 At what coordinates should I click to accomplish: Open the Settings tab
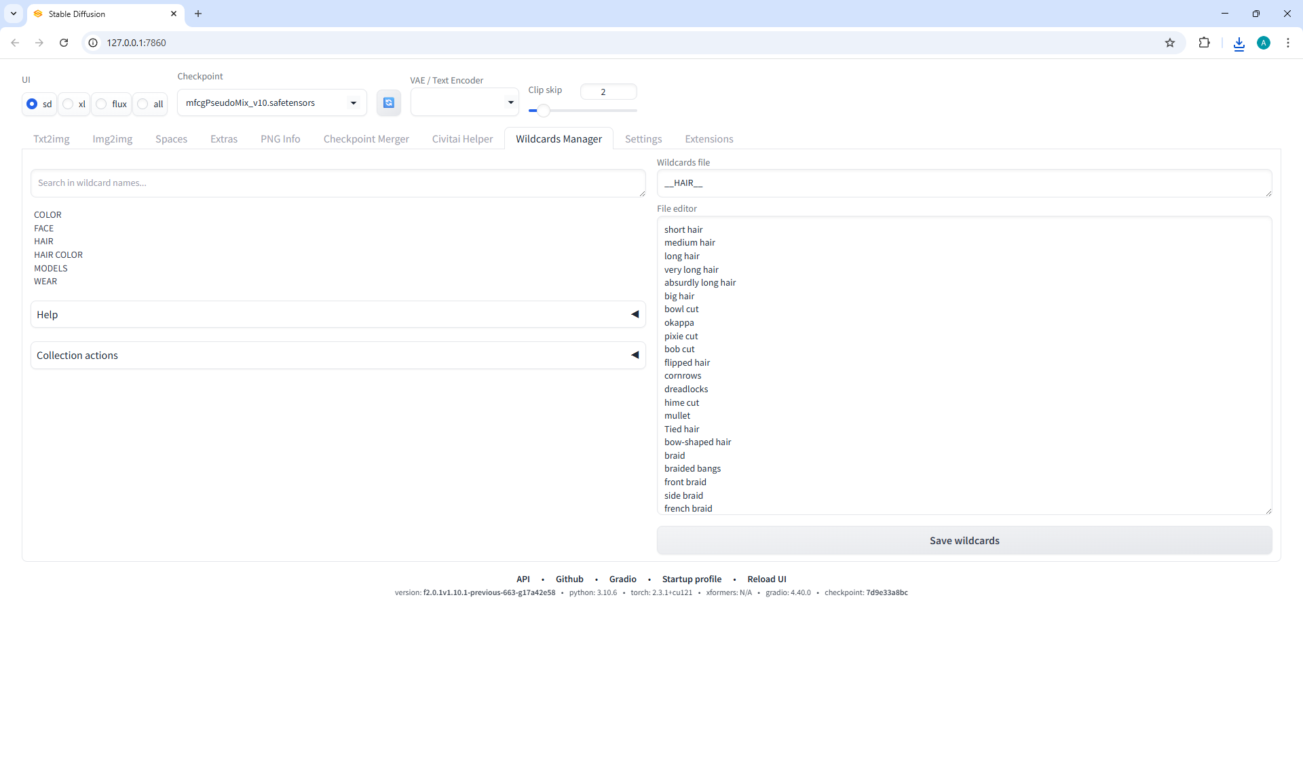[x=643, y=139]
